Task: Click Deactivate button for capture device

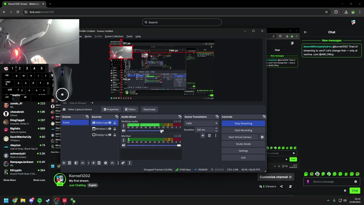Action: [x=149, y=109]
